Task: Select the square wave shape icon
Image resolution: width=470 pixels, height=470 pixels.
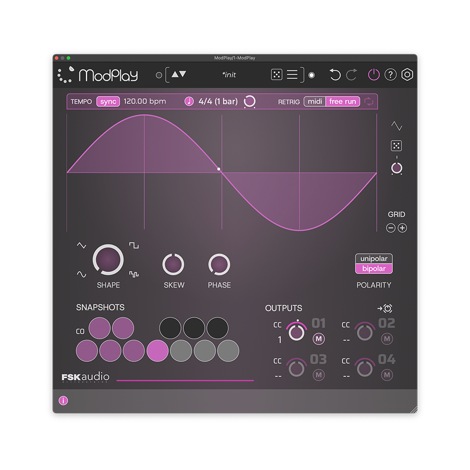Action: (134, 245)
